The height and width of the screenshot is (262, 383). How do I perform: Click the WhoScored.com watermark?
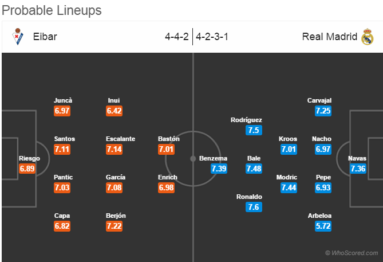(352, 253)
